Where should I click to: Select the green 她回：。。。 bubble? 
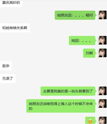pyautogui.click(x=82, y=40)
